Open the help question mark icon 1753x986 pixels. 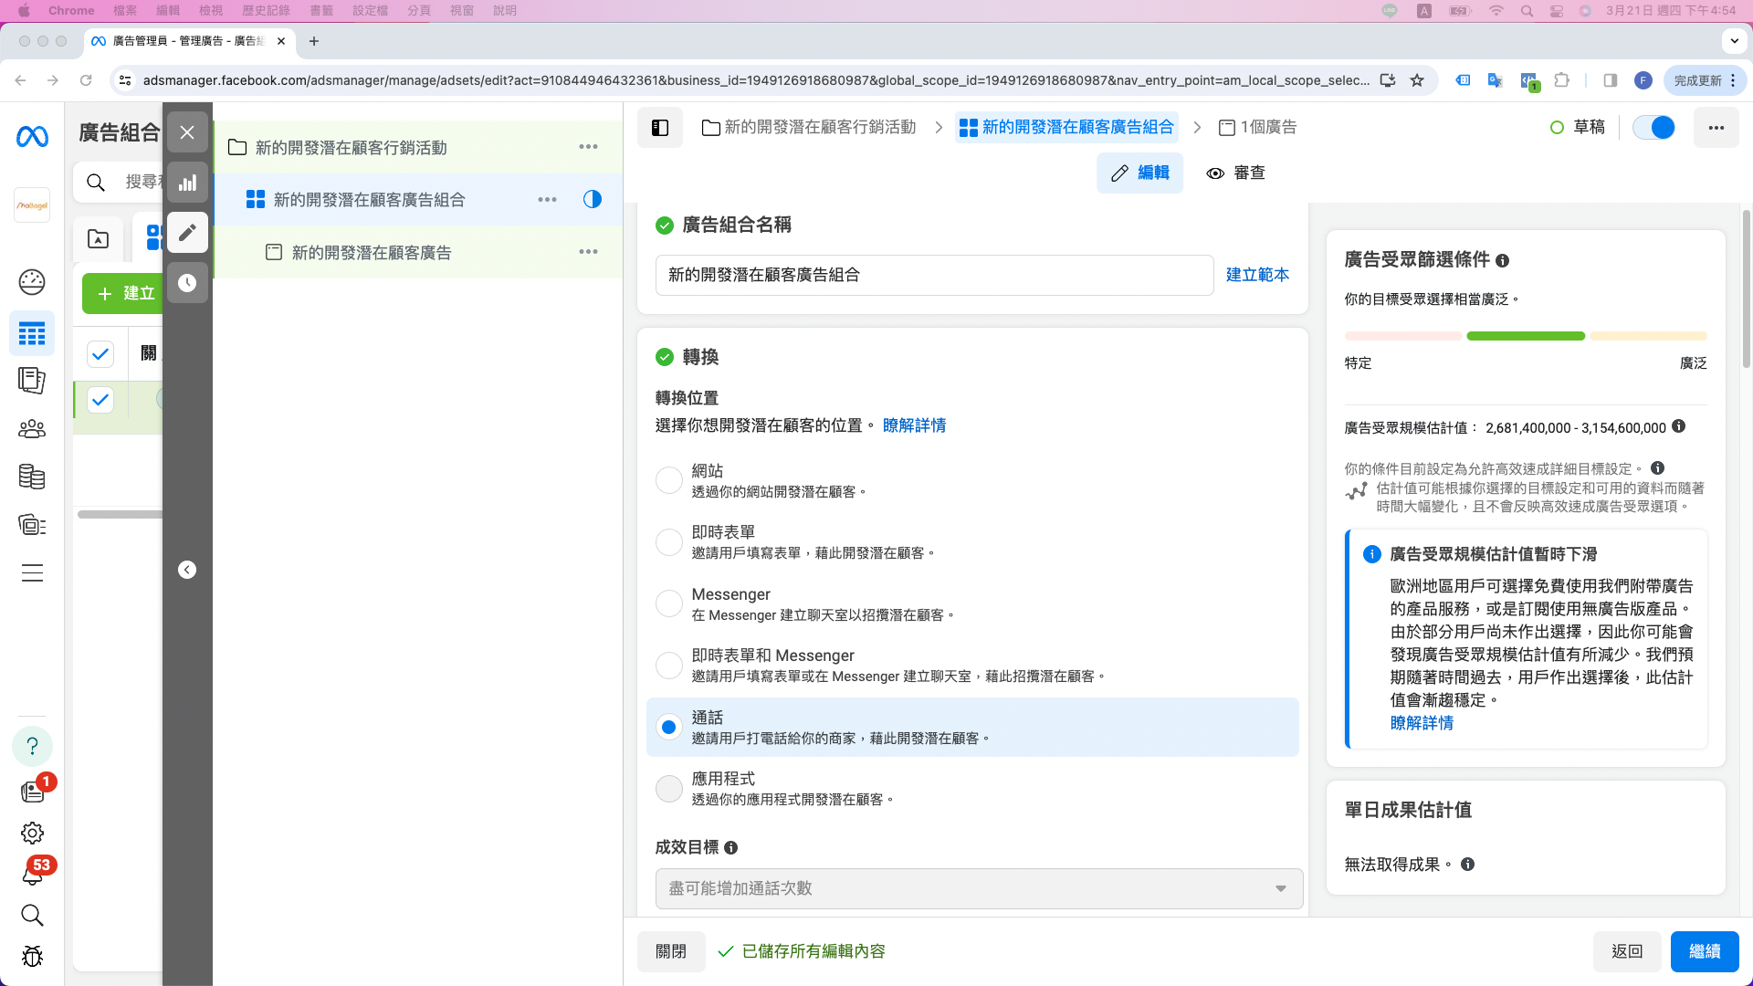(x=32, y=746)
